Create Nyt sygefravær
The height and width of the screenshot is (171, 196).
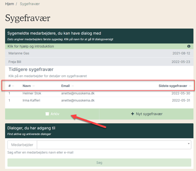(146, 114)
